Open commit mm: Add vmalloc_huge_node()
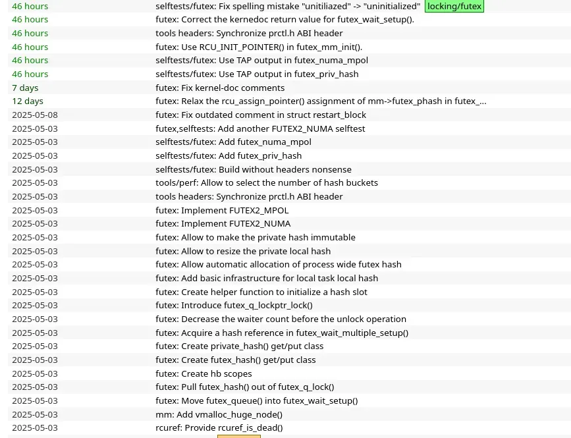This screenshot has height=438, width=571. [219, 415]
